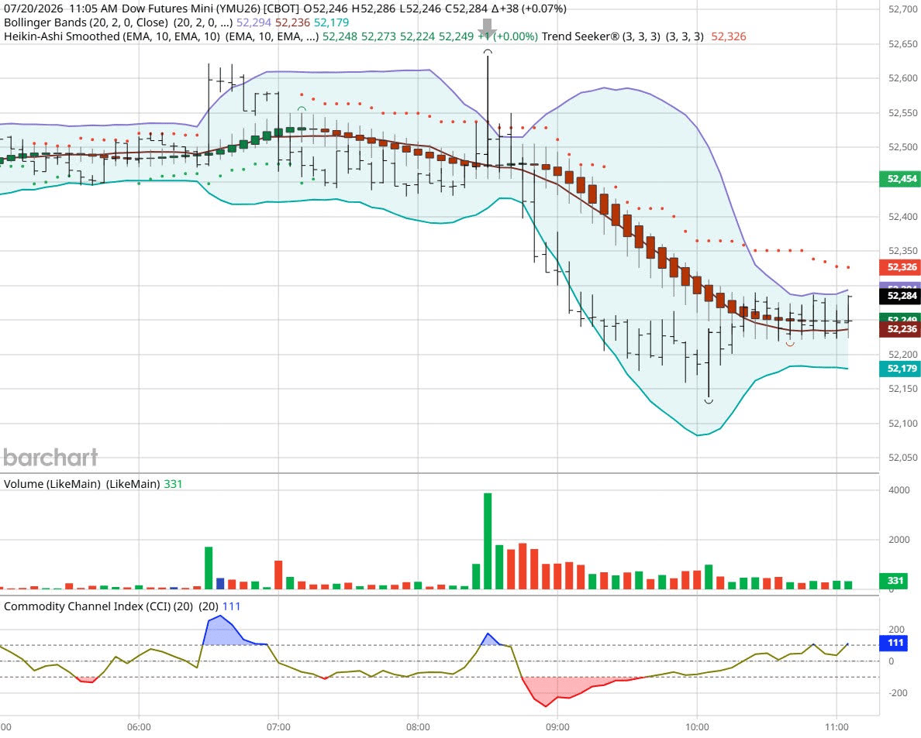Click the 08:00 time axis label
Image resolution: width=921 pixels, height=738 pixels.
click(418, 727)
